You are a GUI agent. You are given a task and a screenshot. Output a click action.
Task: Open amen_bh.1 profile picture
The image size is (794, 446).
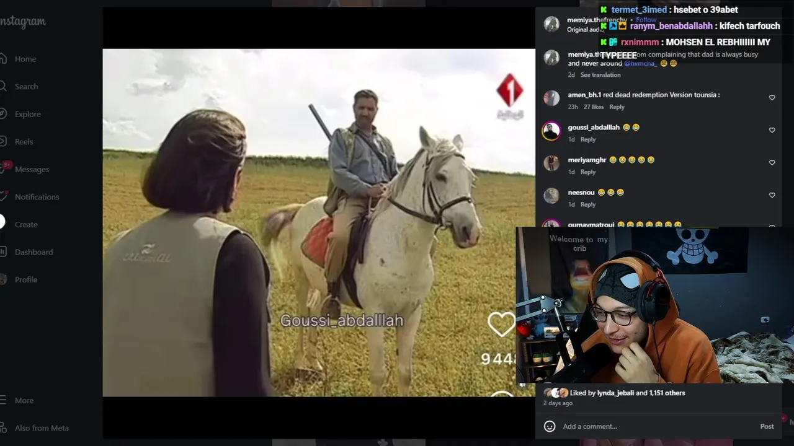coord(551,98)
